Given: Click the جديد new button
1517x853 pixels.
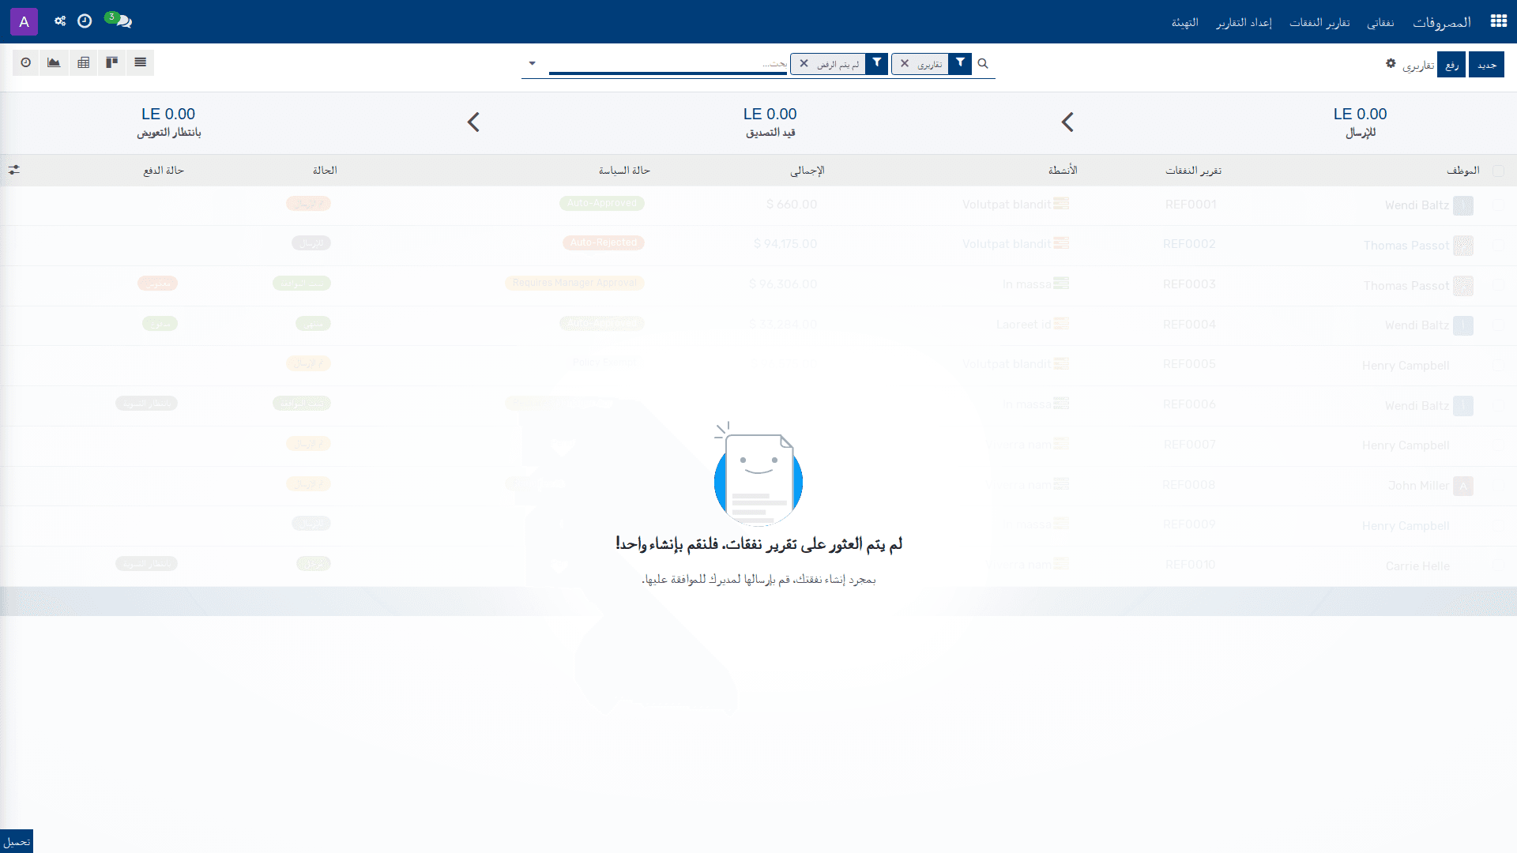Looking at the screenshot, I should [x=1486, y=65].
